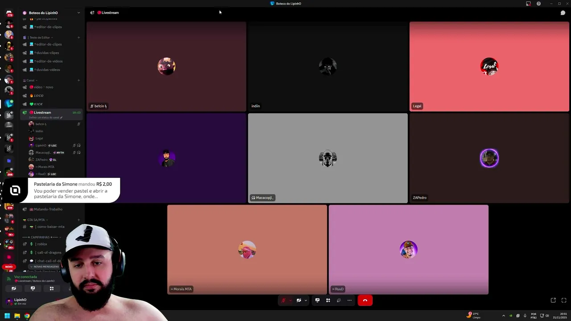Add channel to Canal category
This screenshot has width=571, height=321.
point(79,80)
